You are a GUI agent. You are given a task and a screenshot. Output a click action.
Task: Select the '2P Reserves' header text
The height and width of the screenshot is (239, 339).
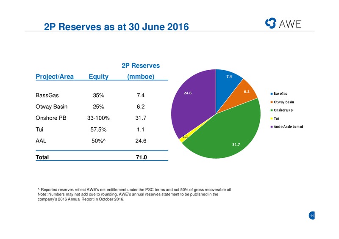(x=141, y=66)
